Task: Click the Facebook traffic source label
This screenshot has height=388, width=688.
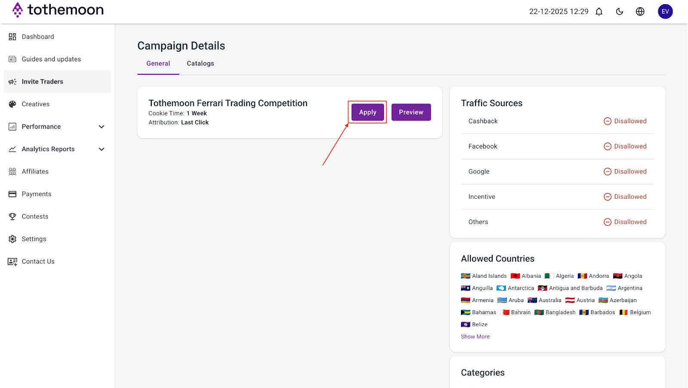Action: tap(482, 146)
